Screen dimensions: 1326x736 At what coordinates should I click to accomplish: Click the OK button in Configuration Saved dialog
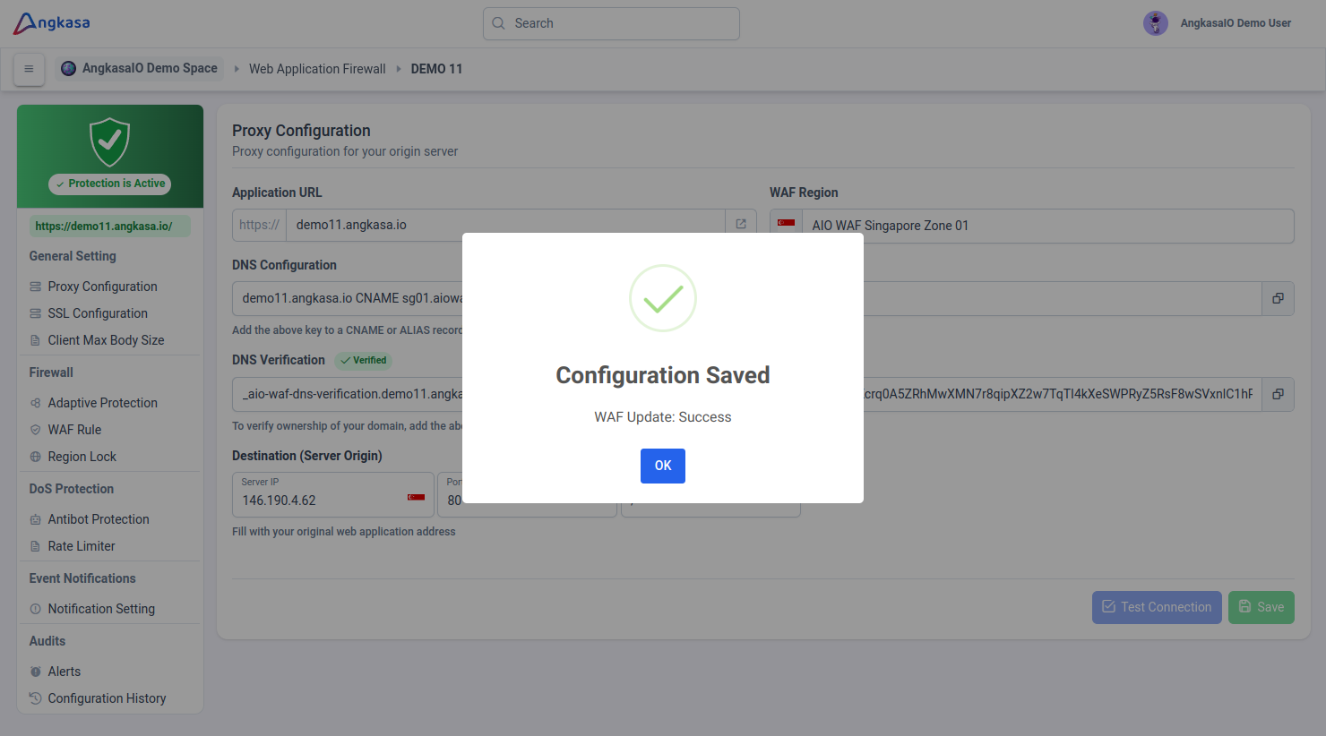(x=663, y=466)
